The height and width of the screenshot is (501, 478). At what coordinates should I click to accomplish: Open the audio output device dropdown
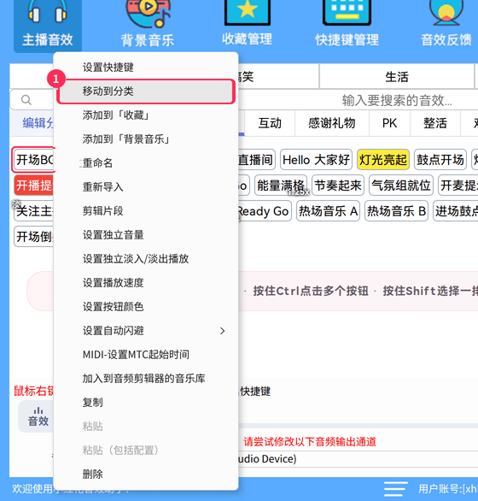tap(358, 459)
